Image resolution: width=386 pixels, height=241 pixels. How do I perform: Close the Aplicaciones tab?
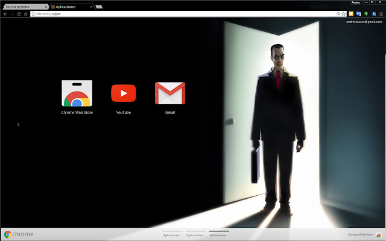tap(91, 7)
